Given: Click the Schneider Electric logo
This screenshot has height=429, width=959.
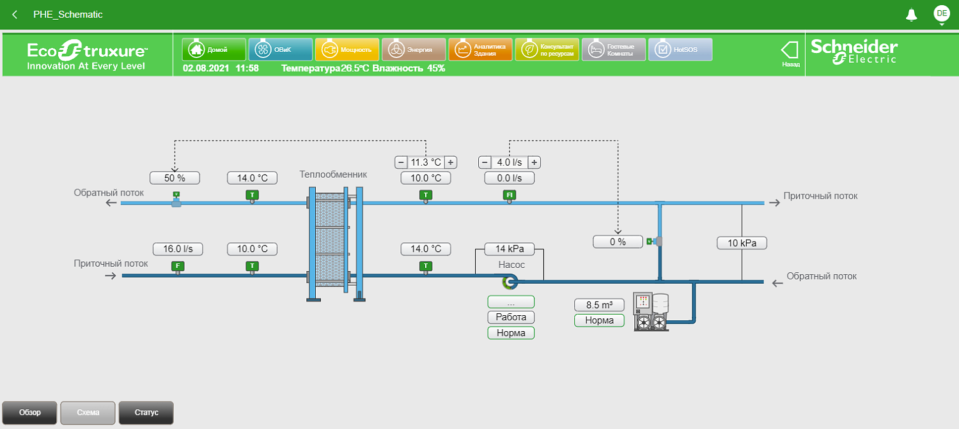Looking at the screenshot, I should pos(854,51).
